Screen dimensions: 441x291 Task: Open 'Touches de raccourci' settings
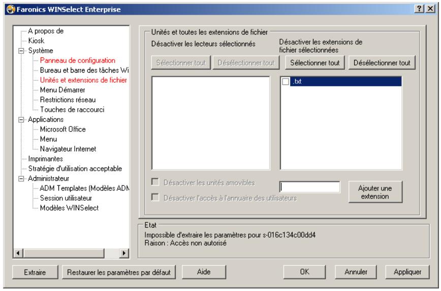pos(72,110)
